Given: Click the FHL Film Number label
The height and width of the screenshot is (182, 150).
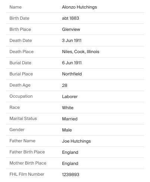Looking at the screenshot, I should tap(27, 174).
